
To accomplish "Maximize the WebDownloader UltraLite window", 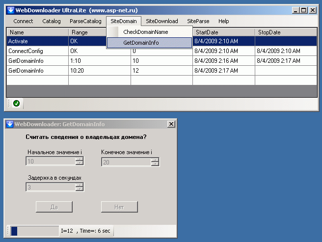I will 304,10.
